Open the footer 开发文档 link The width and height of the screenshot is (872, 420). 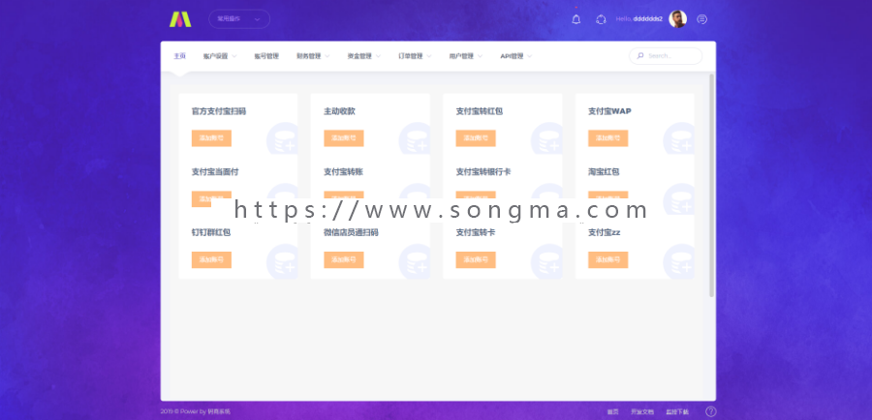point(642,412)
